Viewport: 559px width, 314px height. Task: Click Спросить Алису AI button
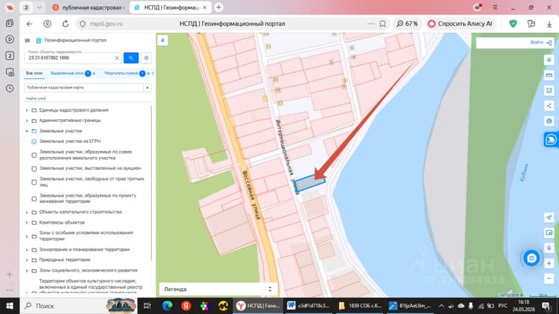point(461,24)
